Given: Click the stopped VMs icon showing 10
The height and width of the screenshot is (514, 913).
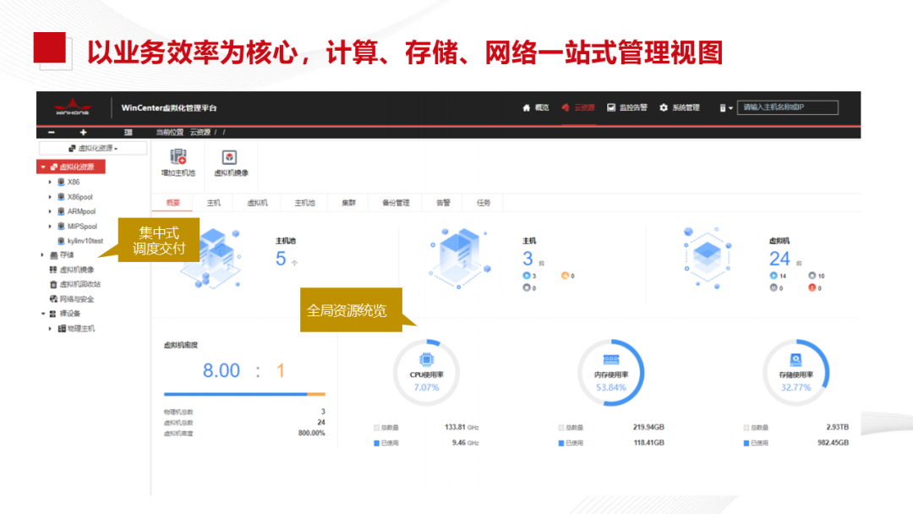Looking at the screenshot, I should (812, 276).
